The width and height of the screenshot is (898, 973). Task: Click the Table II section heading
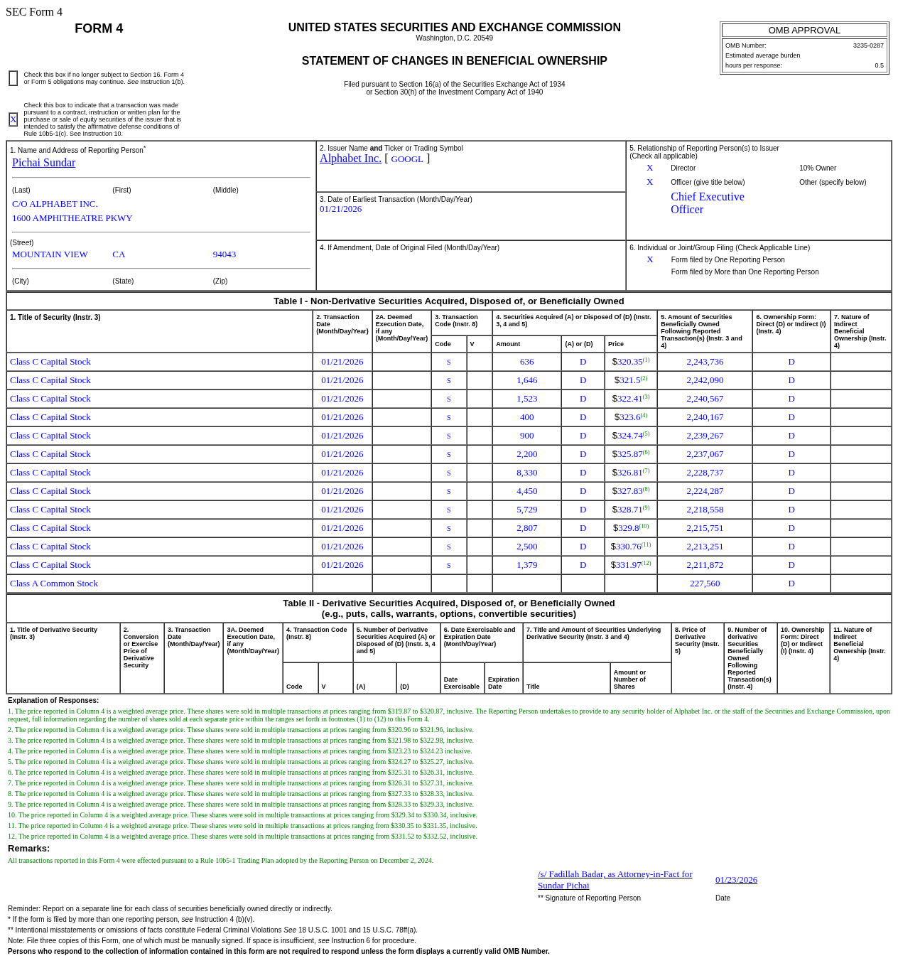(x=449, y=608)
